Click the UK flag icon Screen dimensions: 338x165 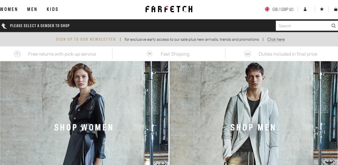click(267, 9)
